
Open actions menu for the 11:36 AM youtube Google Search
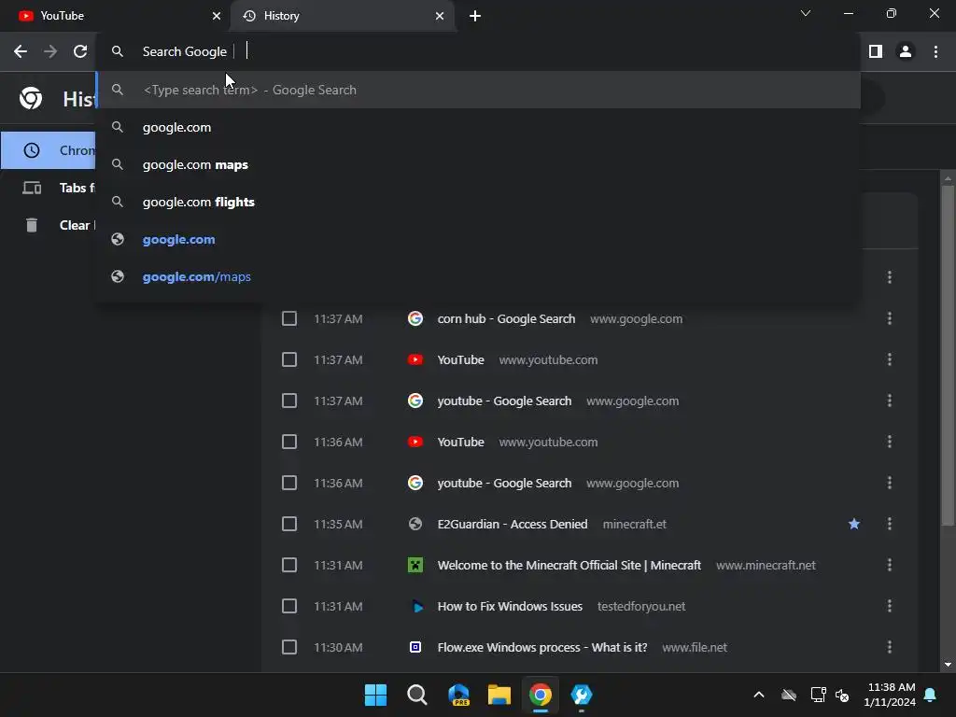[889, 483]
